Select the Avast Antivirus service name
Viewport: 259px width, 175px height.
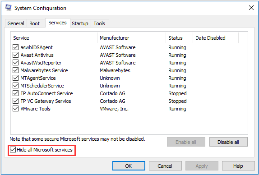pyautogui.click(x=37, y=55)
